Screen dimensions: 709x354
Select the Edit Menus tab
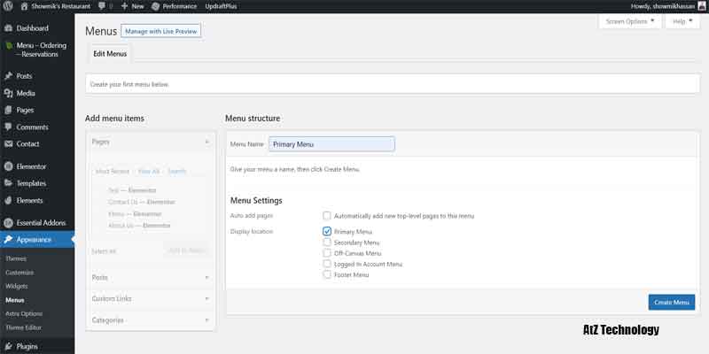(x=110, y=54)
